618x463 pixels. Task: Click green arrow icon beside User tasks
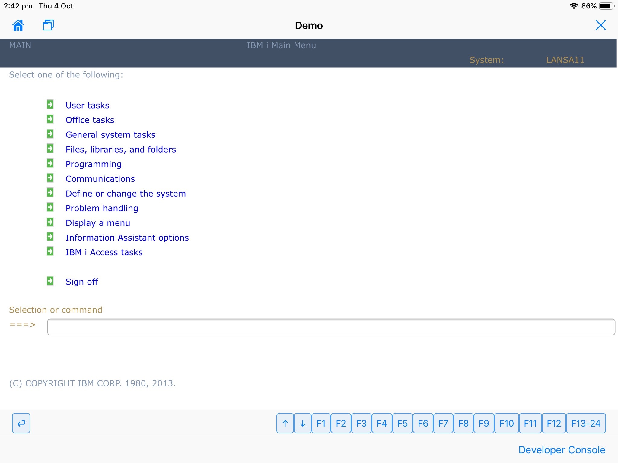tap(50, 105)
